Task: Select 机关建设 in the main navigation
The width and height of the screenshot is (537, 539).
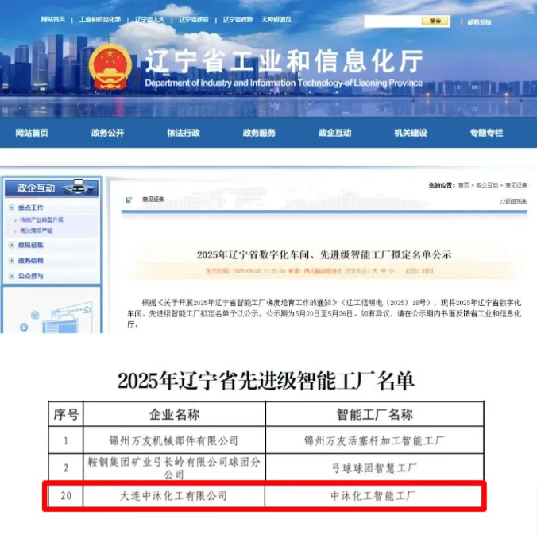Action: [x=411, y=133]
